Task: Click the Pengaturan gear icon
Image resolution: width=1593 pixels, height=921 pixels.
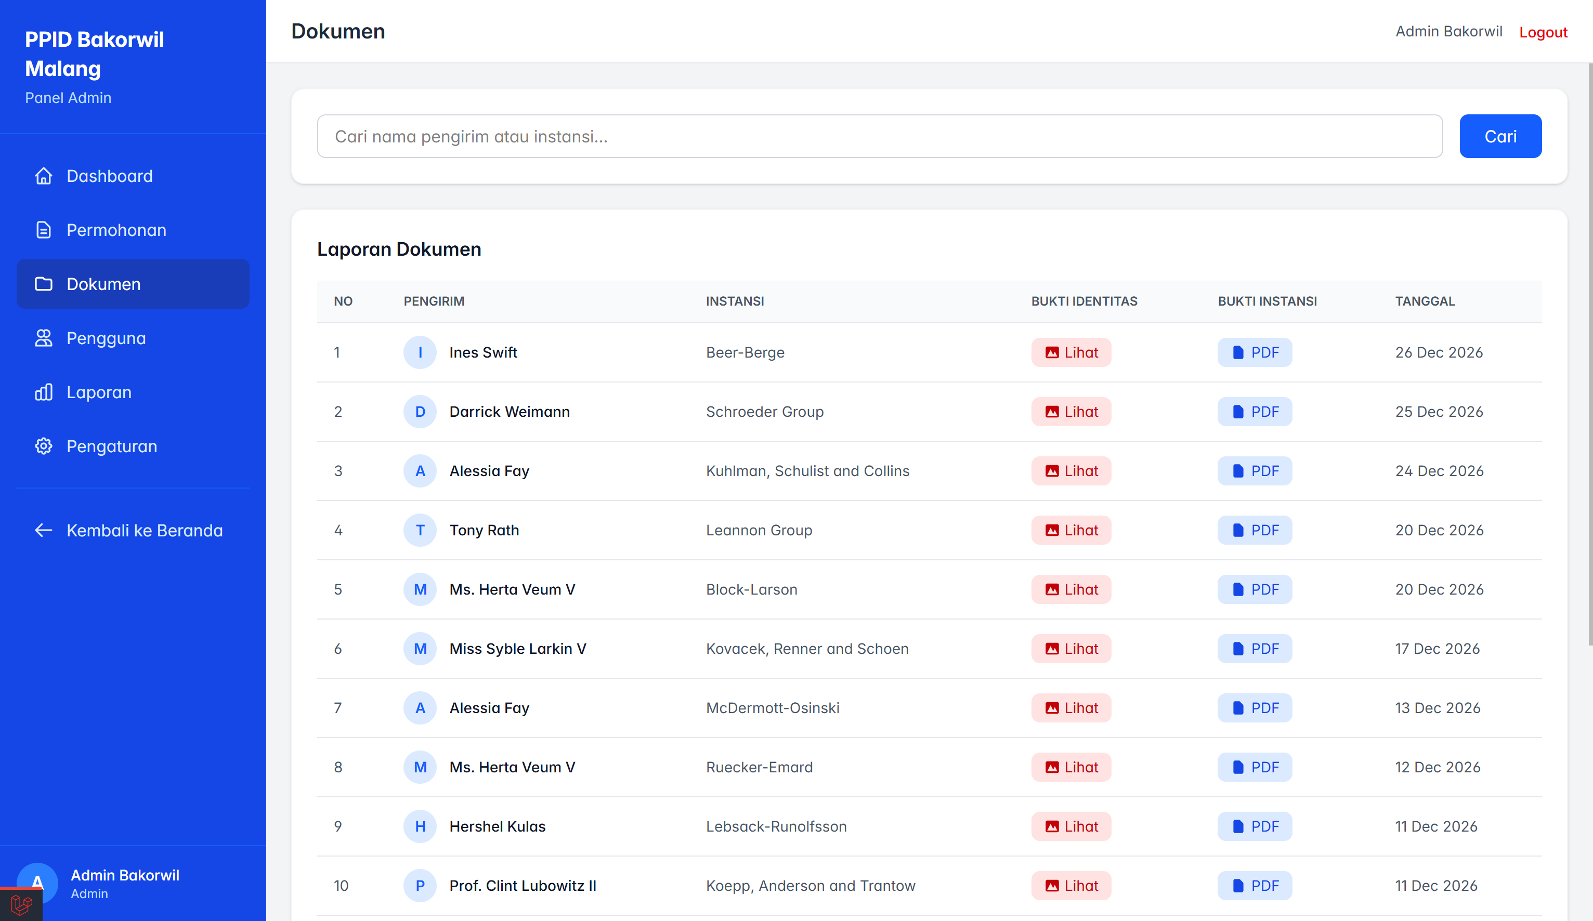Action: pyautogui.click(x=44, y=446)
